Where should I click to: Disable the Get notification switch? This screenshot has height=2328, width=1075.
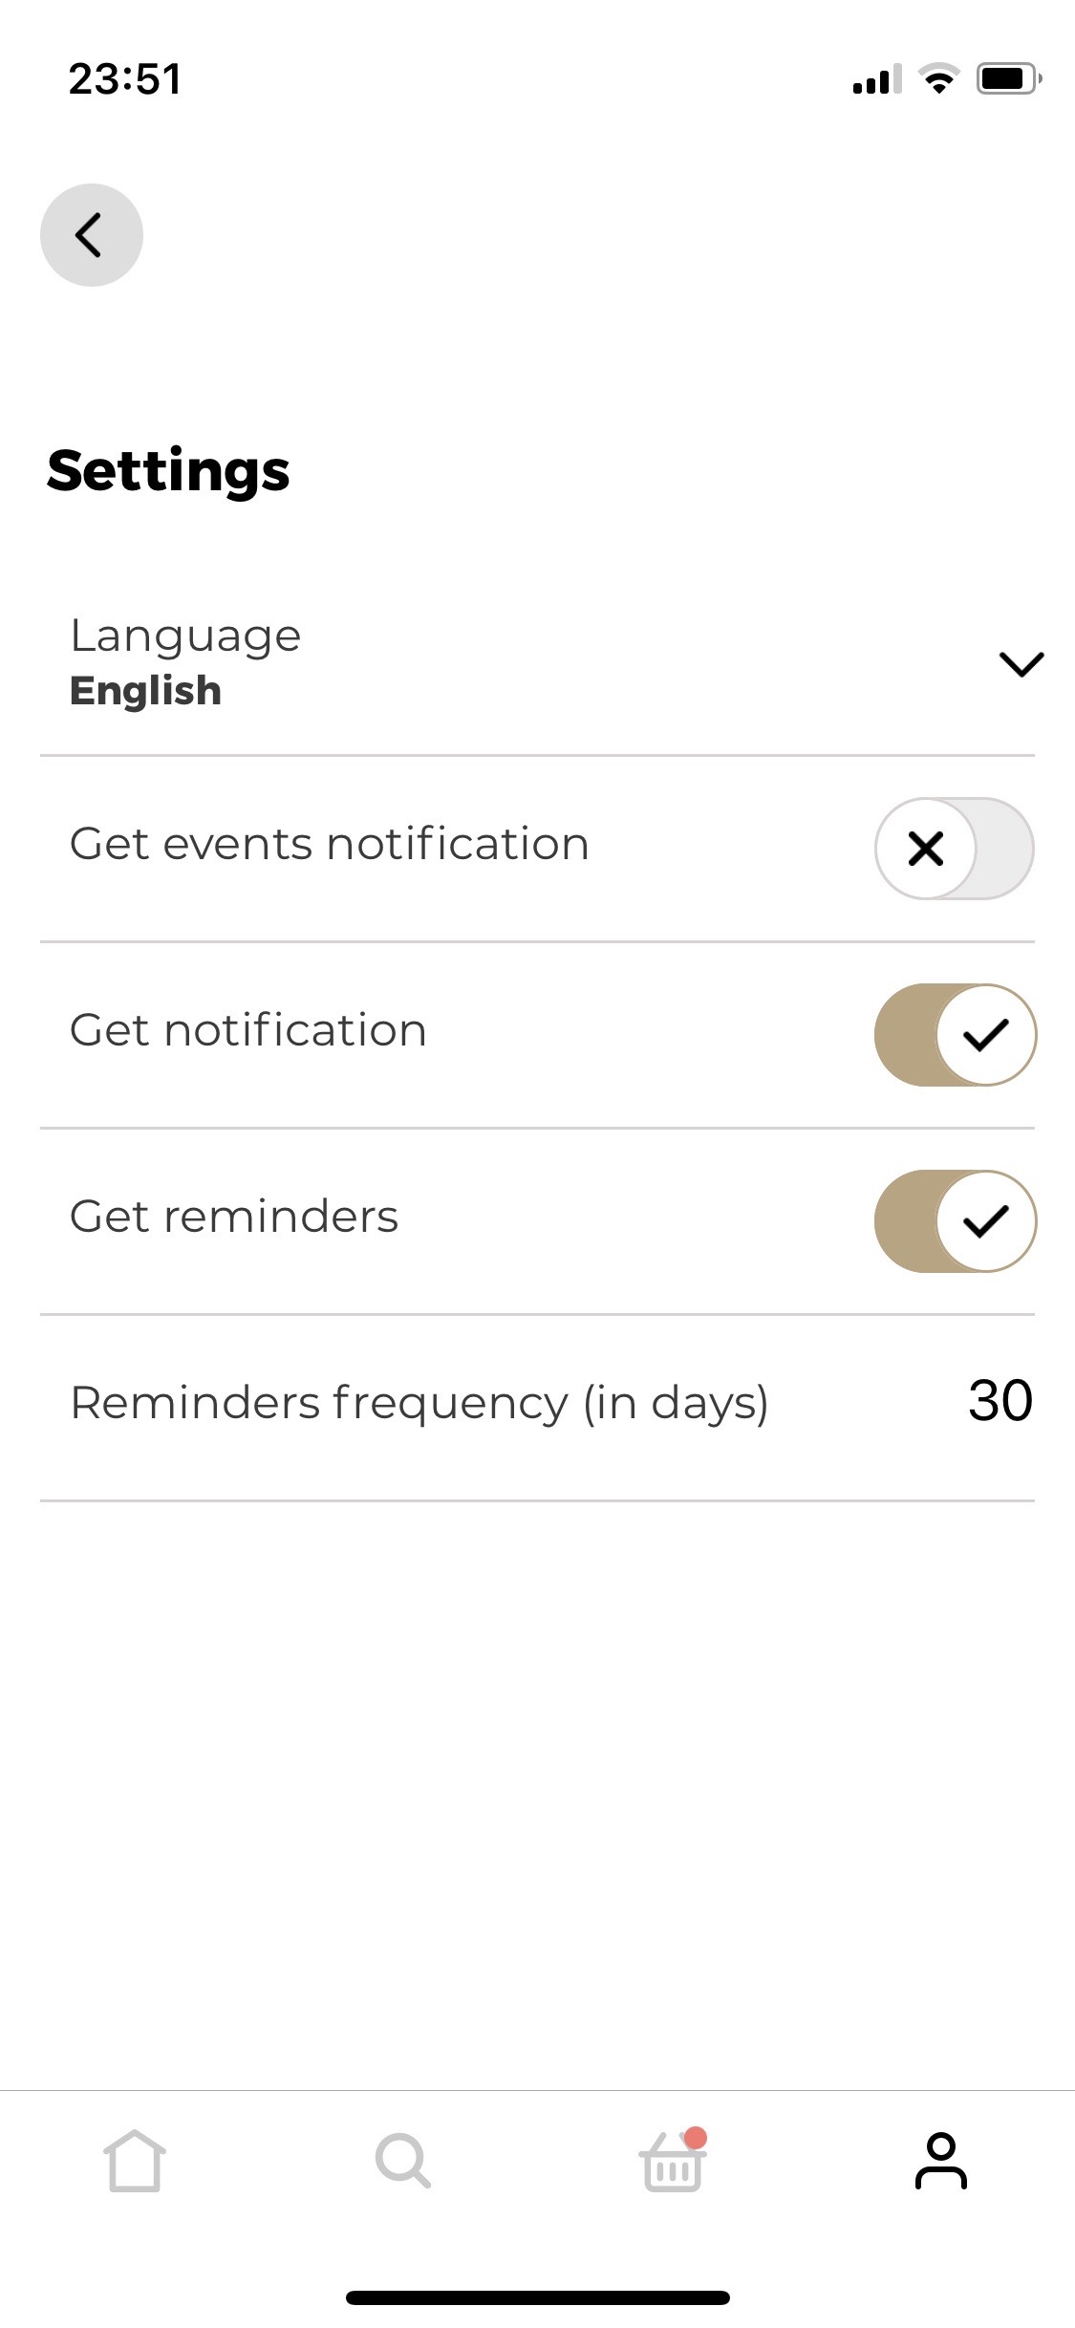tap(954, 1035)
